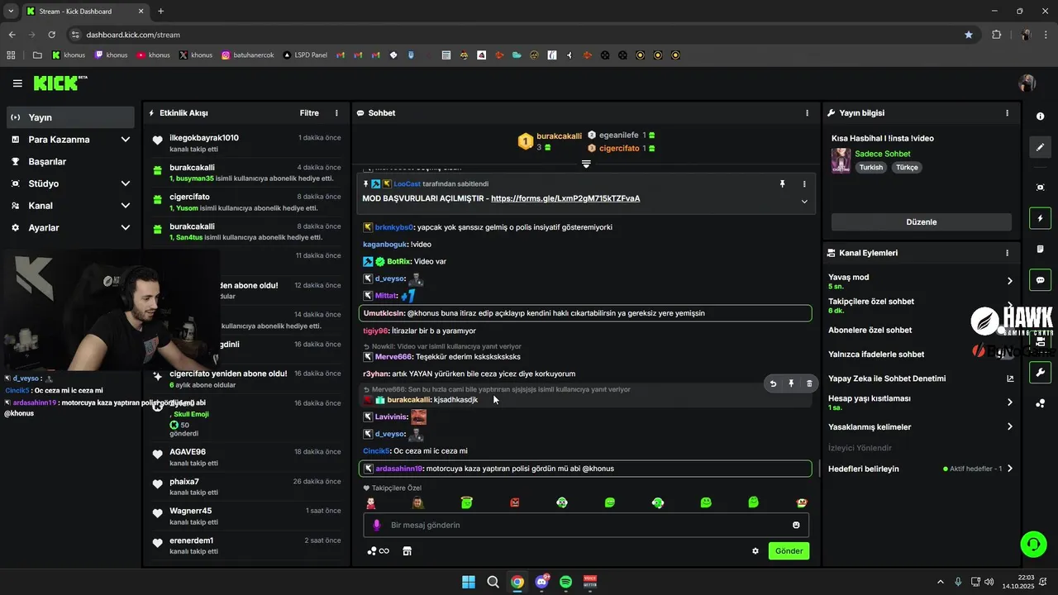The image size is (1058, 595).
Task: Expand the Para Kazanma section
Action: 70,140
